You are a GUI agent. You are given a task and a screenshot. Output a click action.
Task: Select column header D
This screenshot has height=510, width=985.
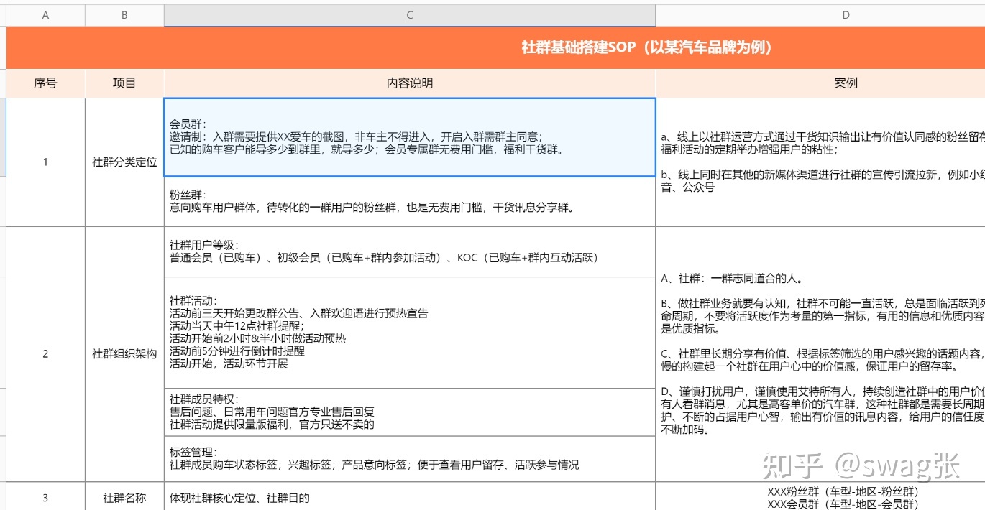pos(846,14)
